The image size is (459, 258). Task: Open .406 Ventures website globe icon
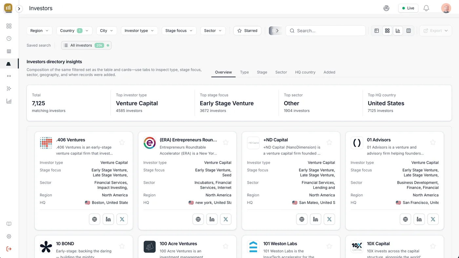tap(94, 219)
